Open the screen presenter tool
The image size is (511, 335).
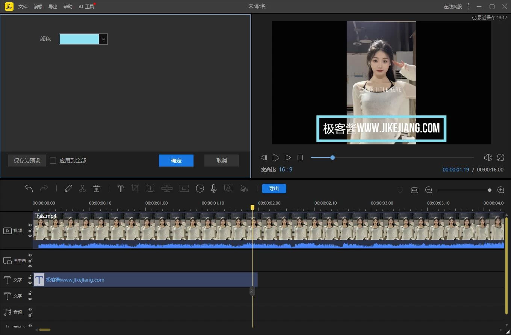pos(228,189)
